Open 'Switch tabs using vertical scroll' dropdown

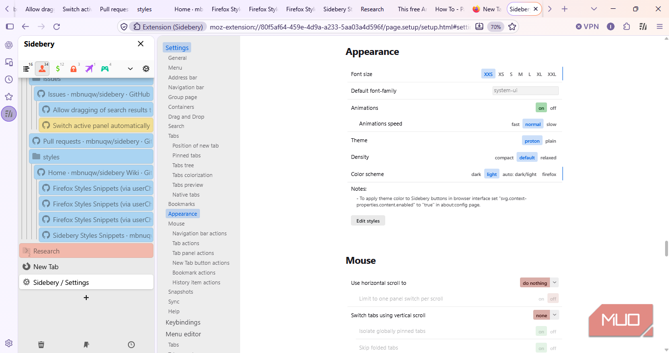coord(546,315)
